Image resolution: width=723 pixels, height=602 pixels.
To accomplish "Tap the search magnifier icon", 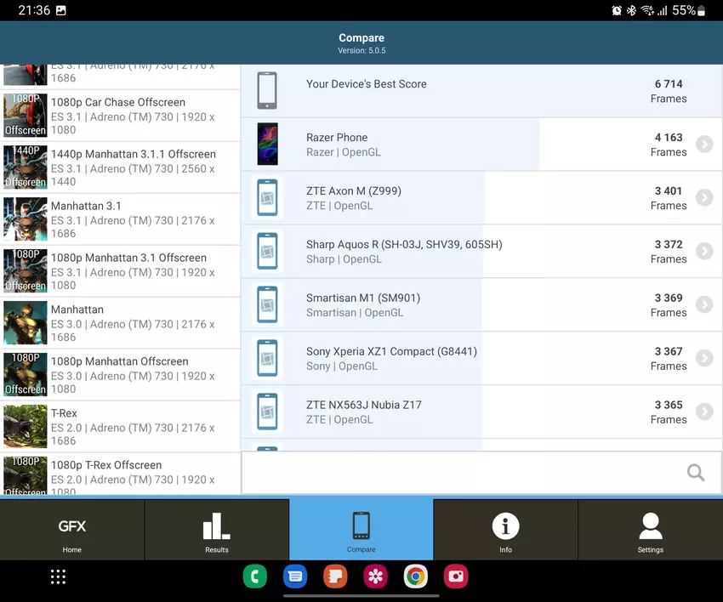I will tap(695, 473).
